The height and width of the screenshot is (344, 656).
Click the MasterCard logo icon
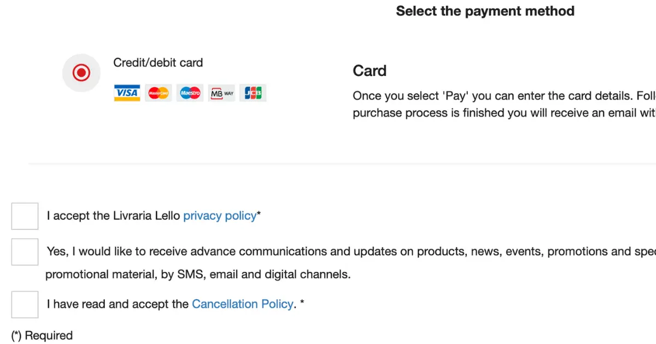(159, 93)
